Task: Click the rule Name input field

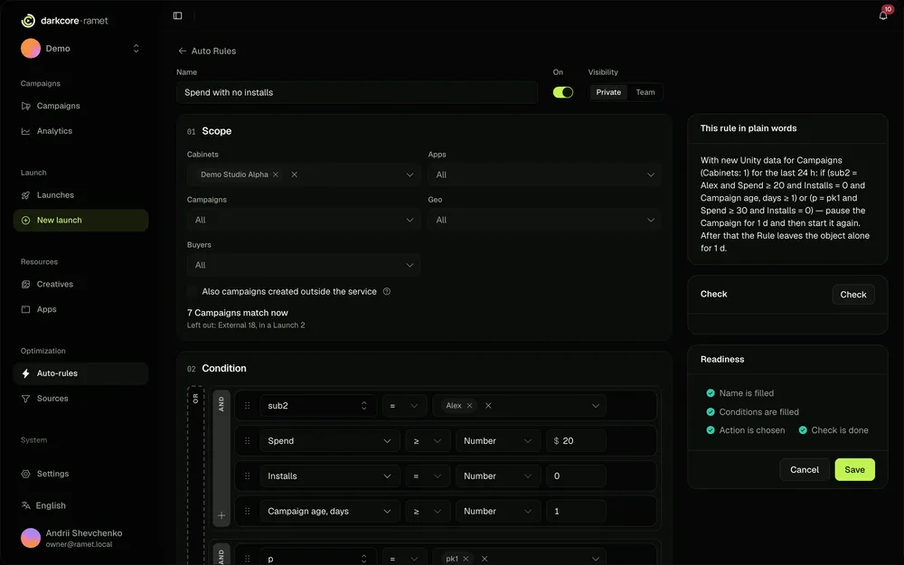Action: tap(357, 92)
